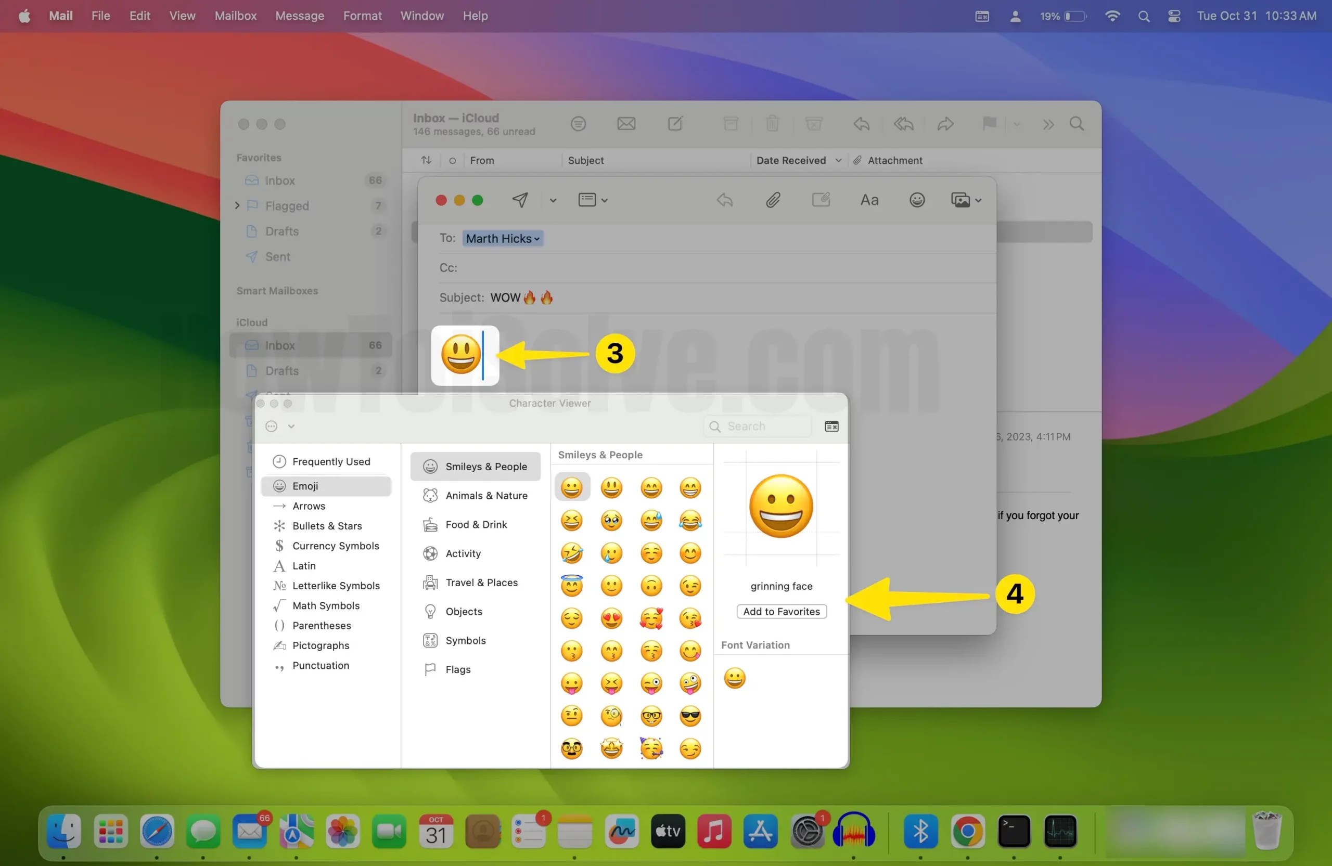The height and width of the screenshot is (866, 1332).
Task: Expand the Flagged mailbox in the sidebar
Action: coord(237,206)
